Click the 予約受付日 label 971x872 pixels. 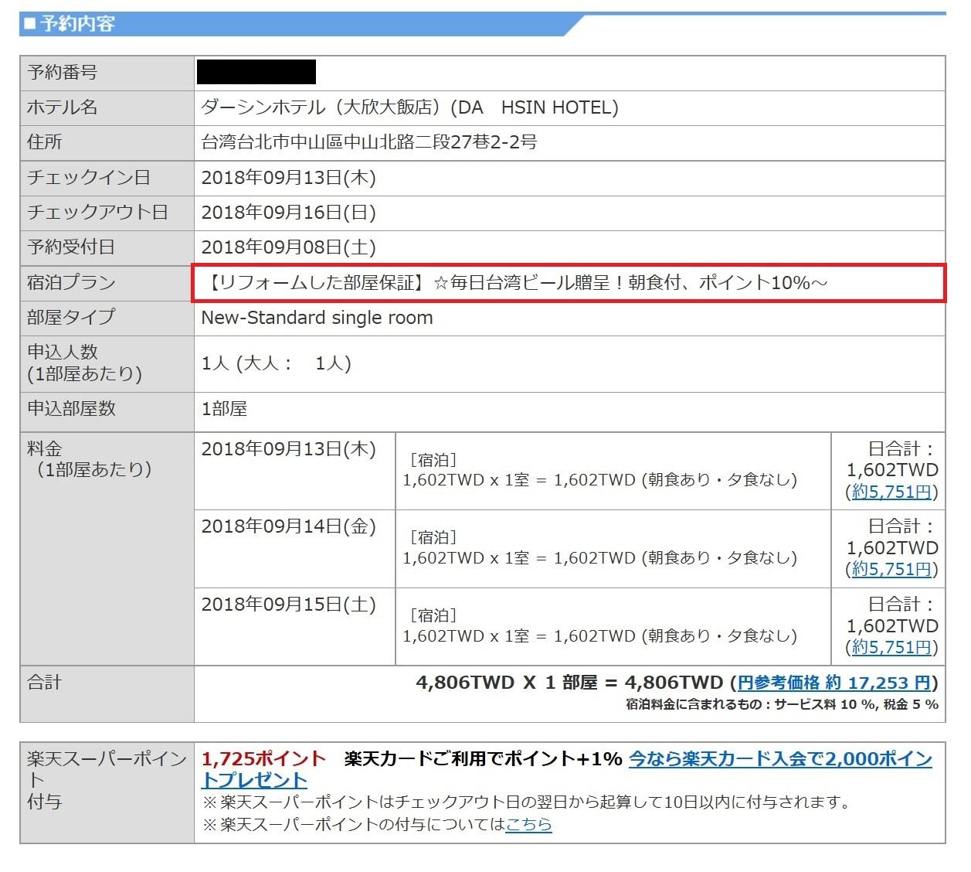click(71, 247)
